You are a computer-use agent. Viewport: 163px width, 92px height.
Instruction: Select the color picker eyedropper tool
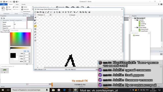[35, 35]
